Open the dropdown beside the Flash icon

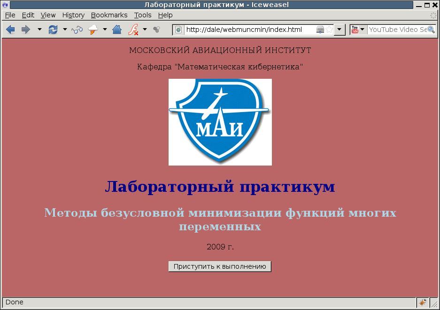pyautogui.click(x=145, y=29)
